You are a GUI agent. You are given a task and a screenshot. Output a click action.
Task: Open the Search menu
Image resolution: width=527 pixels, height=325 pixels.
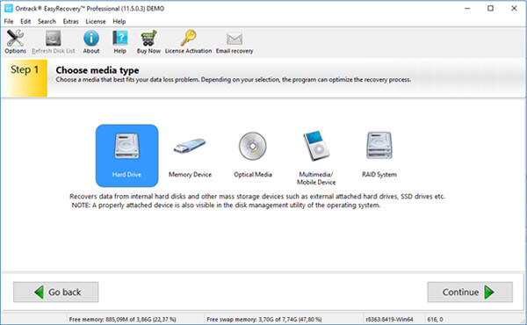click(x=47, y=21)
